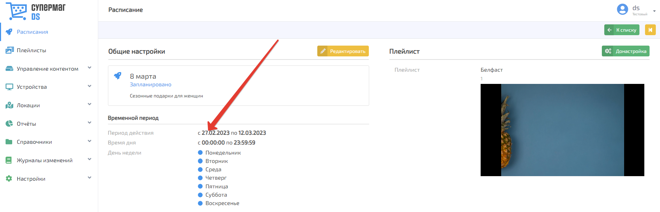Click the Журналы изменений book icon
The image size is (660, 212).
pyautogui.click(x=9, y=160)
